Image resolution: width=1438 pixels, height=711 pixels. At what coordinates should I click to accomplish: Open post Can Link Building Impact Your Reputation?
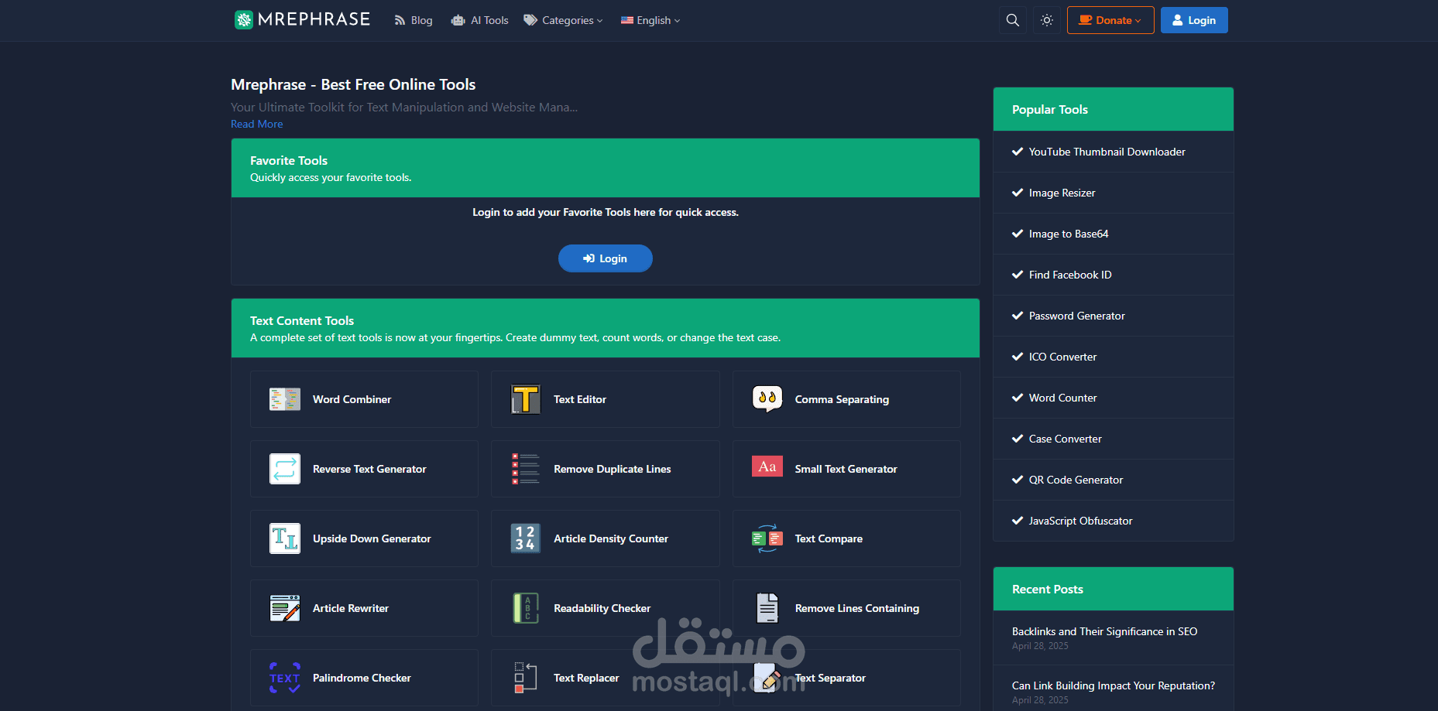1114,685
